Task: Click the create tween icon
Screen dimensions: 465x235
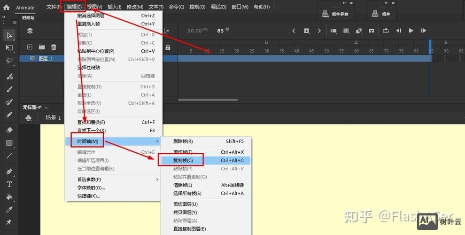Action: (359, 31)
